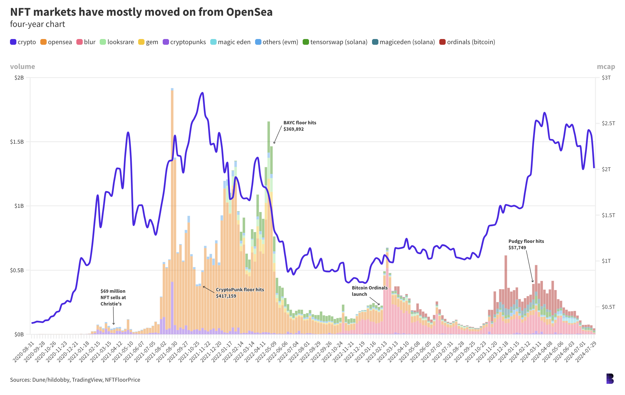Click the Blockworks logo in bottom corner

[610, 378]
